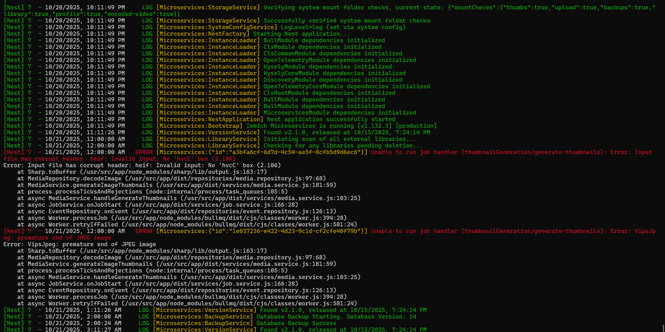Select "Immich Microservices is running" text
Screen dimensions: 665x332
(300, 126)
